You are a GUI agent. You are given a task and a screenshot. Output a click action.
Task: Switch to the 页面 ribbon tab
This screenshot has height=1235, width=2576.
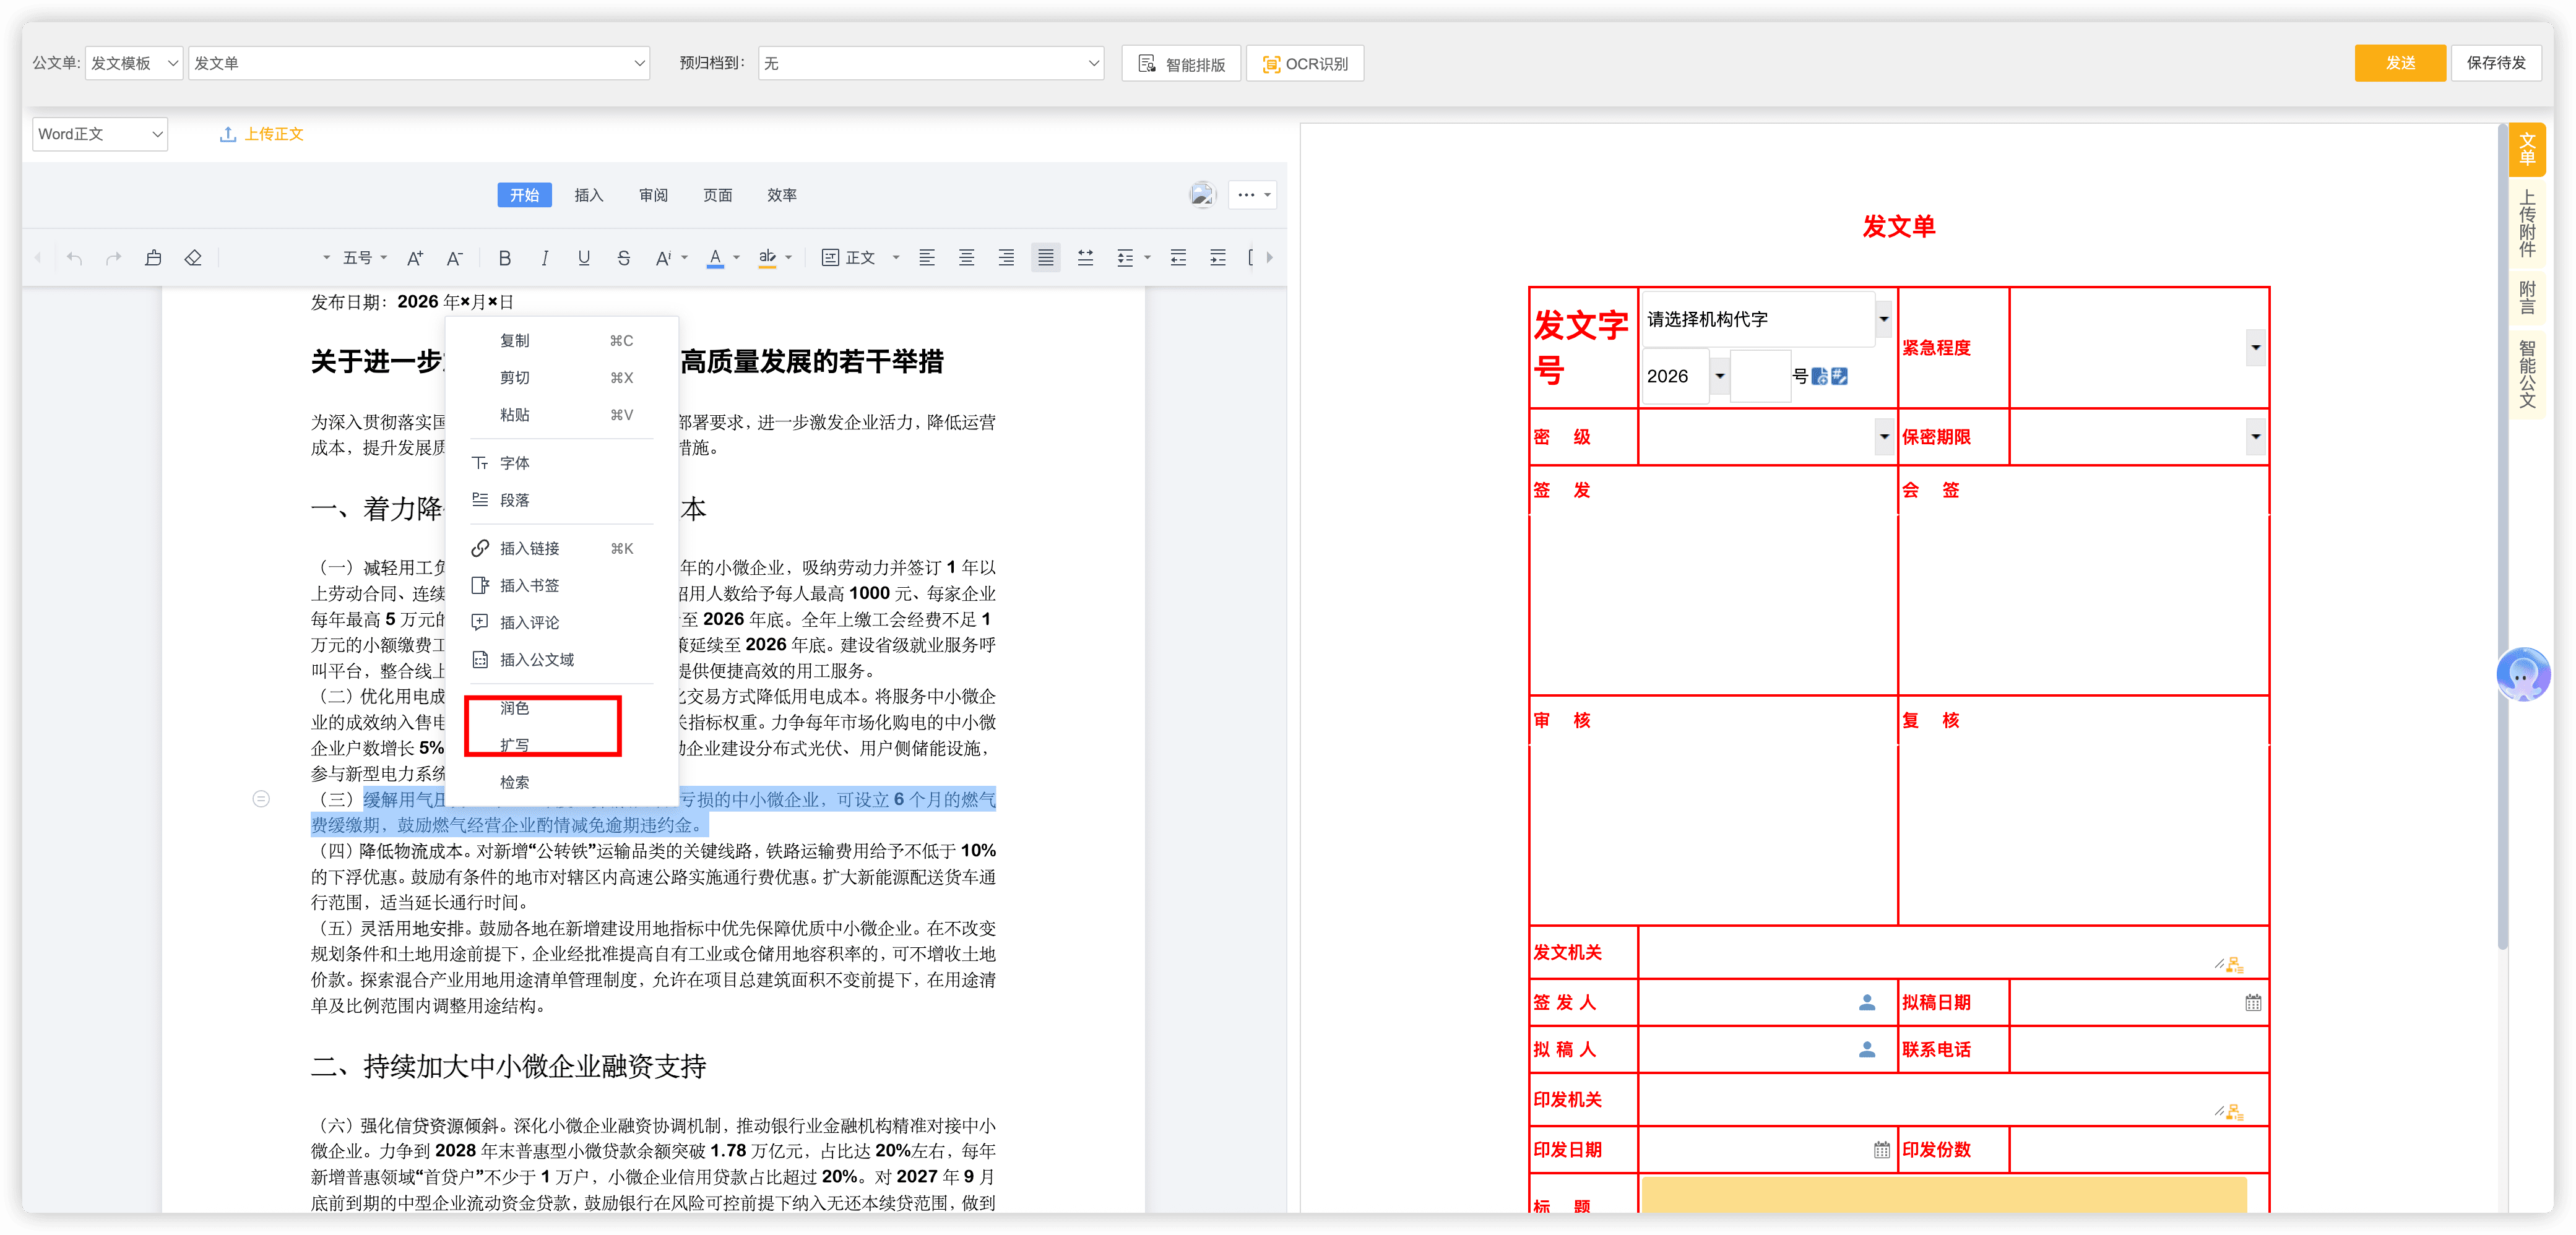[717, 195]
